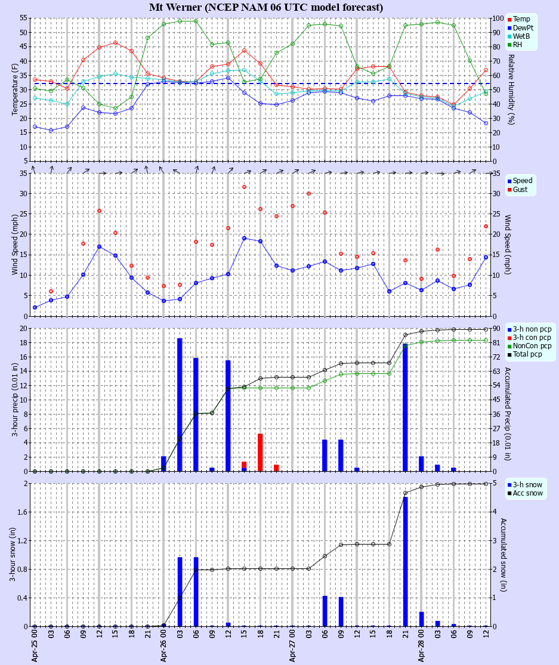This screenshot has height=665, width=559.
Task: Click the tallest red convective precip bar
Action: click(260, 452)
